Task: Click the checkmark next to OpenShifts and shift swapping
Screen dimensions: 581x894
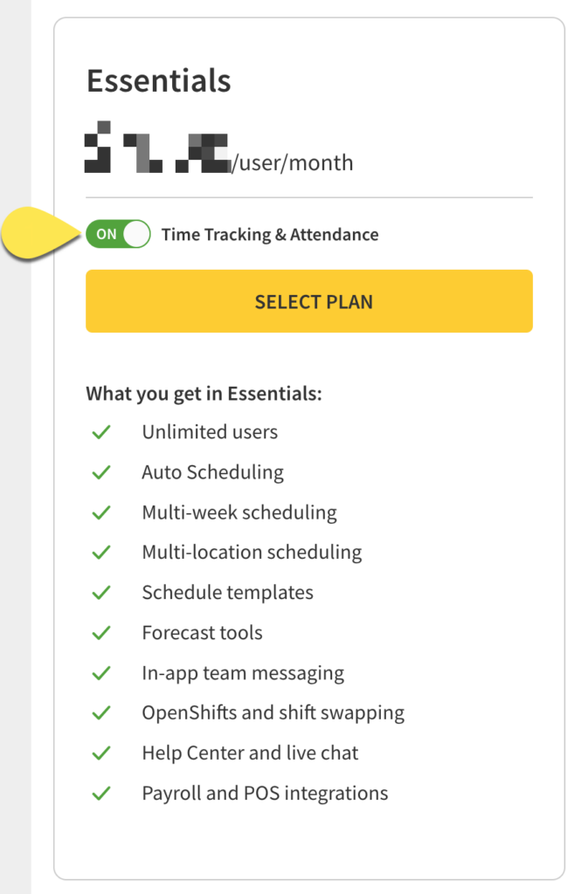Action: click(x=100, y=712)
